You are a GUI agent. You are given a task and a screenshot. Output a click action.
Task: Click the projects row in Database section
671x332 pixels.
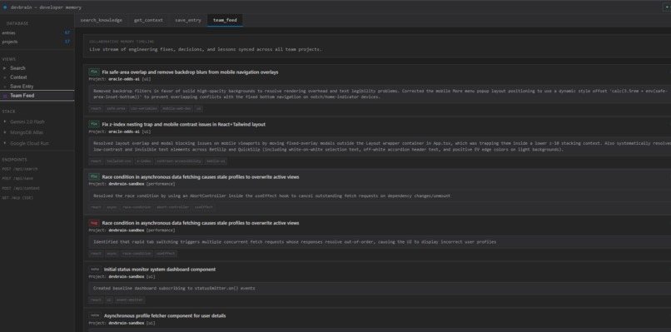coord(36,42)
